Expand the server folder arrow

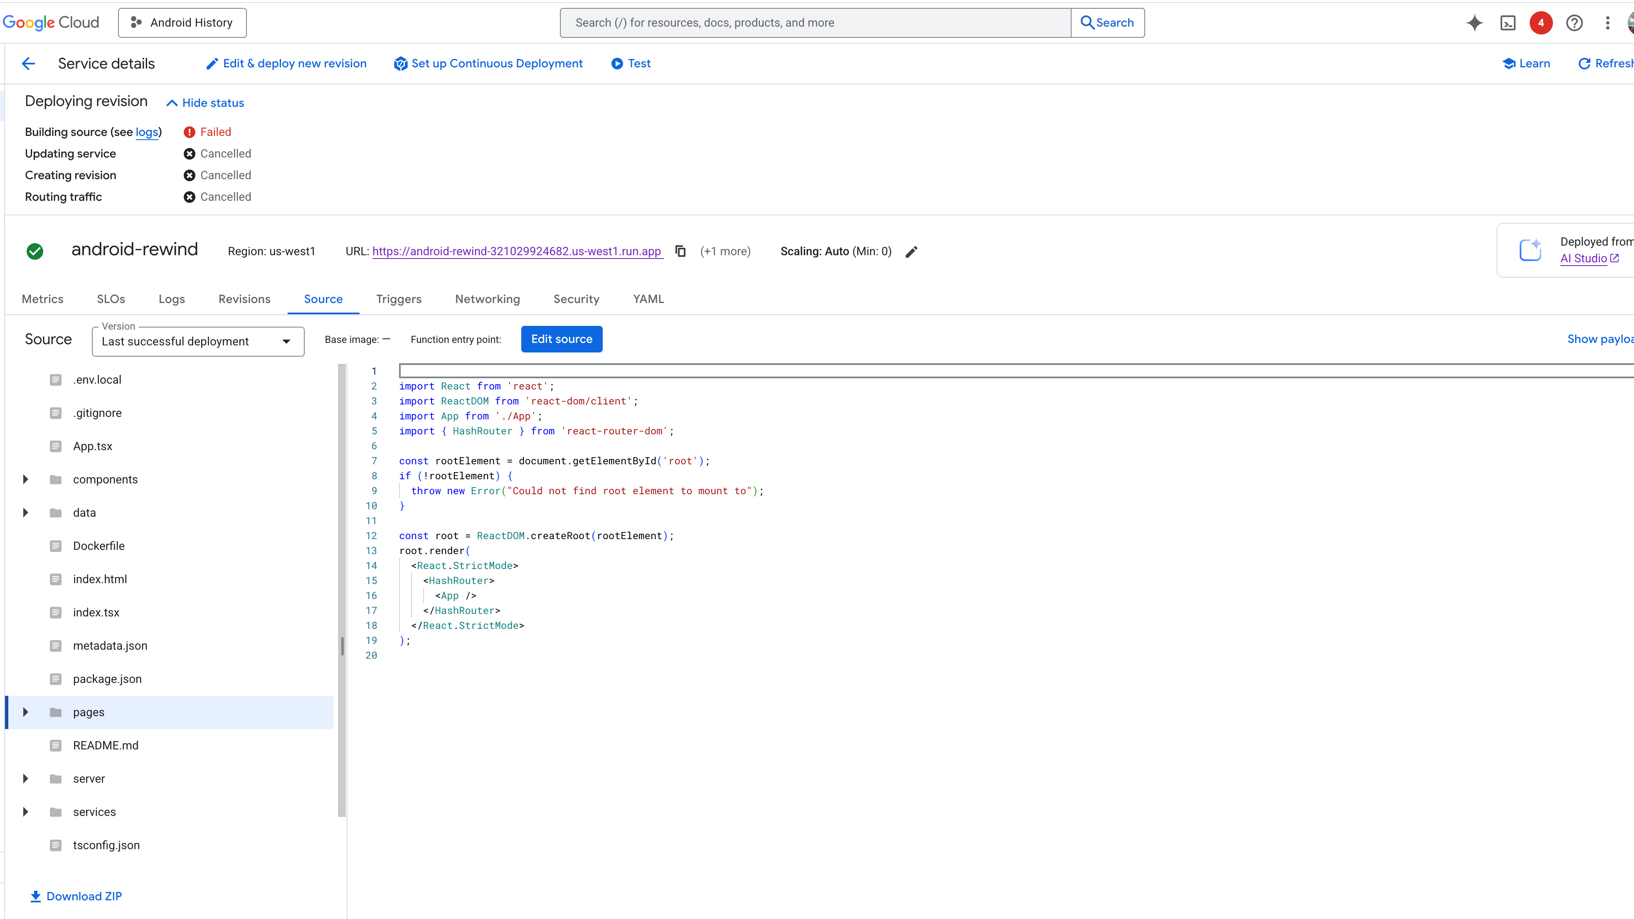pos(25,779)
